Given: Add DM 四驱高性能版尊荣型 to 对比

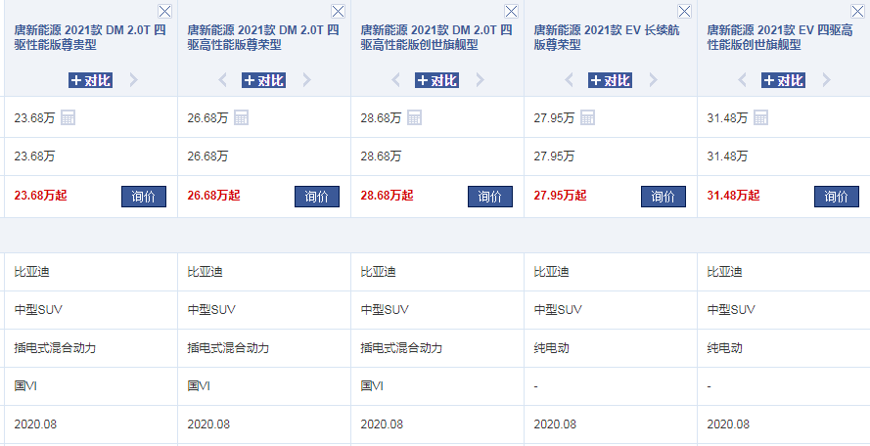Looking at the screenshot, I should tap(263, 80).
